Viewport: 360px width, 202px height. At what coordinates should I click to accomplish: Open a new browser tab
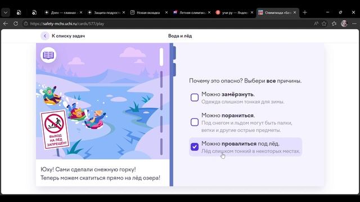click(305, 12)
